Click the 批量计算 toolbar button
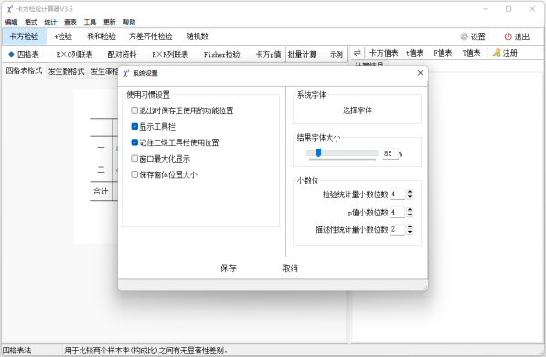The height and width of the screenshot is (357, 546). point(302,54)
